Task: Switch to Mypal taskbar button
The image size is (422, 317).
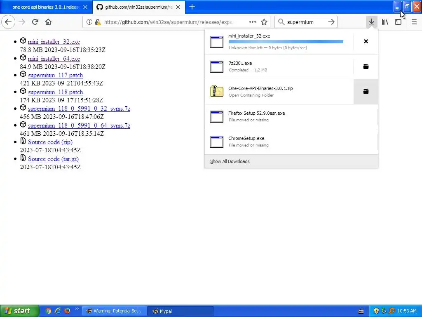Action: pyautogui.click(x=181, y=311)
